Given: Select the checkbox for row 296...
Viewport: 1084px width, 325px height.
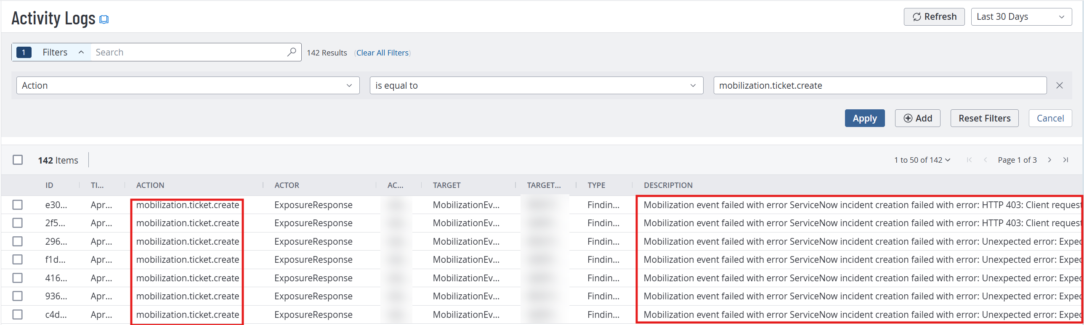Looking at the screenshot, I should click(18, 241).
